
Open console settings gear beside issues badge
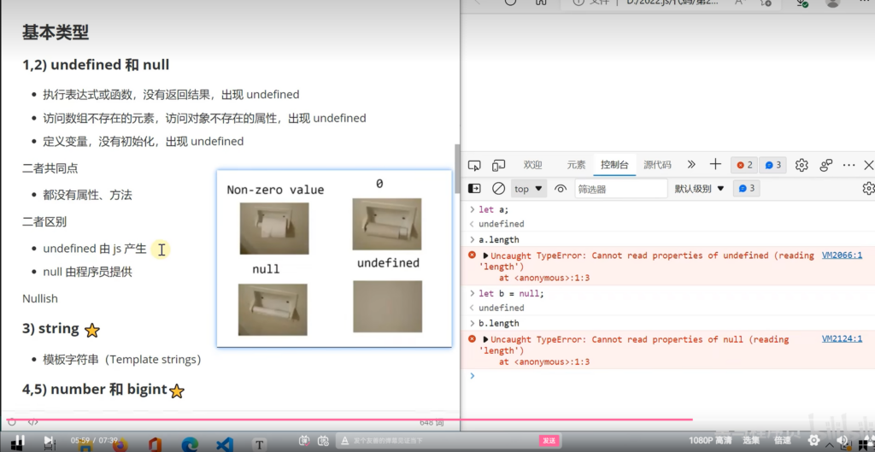coord(868,189)
